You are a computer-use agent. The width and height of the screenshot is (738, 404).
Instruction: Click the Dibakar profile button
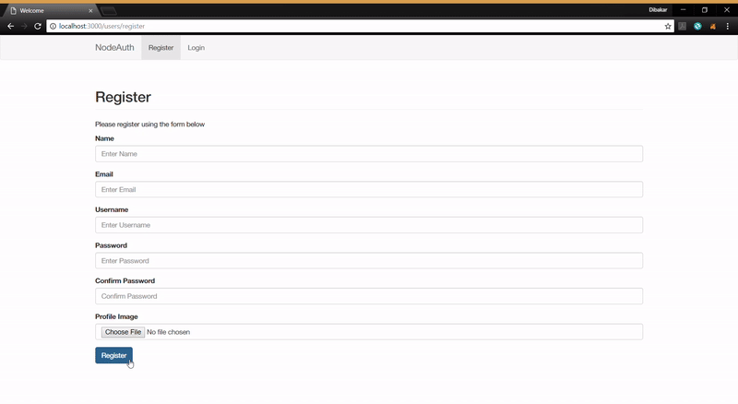(x=658, y=10)
